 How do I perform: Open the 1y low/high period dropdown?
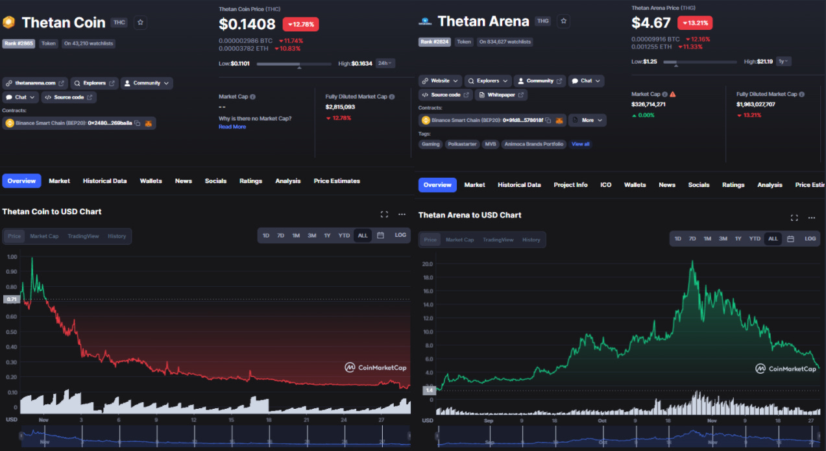[784, 61]
